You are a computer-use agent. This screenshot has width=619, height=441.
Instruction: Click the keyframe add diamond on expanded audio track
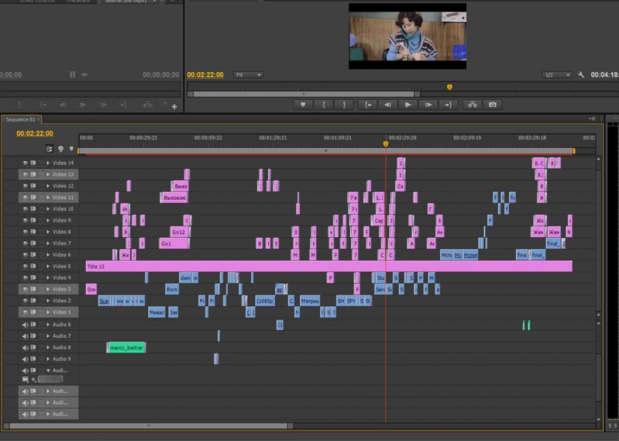tap(34, 380)
